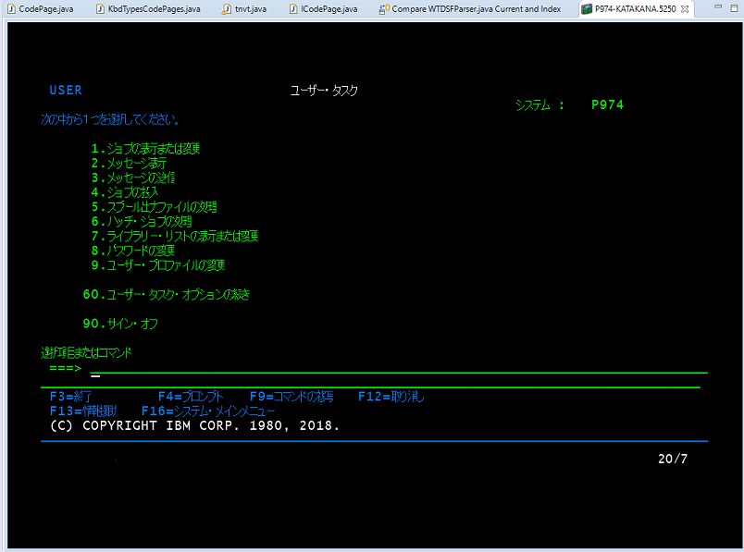Click the F3 exit function key label
The image size is (744, 552).
click(x=70, y=397)
